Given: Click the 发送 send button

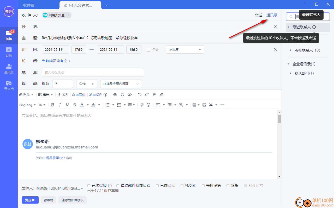Looking at the screenshot, I should (30, 200).
